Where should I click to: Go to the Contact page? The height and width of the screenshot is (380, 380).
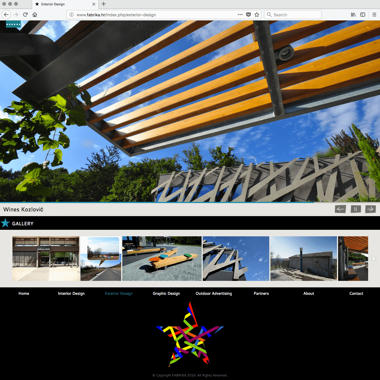click(x=356, y=293)
